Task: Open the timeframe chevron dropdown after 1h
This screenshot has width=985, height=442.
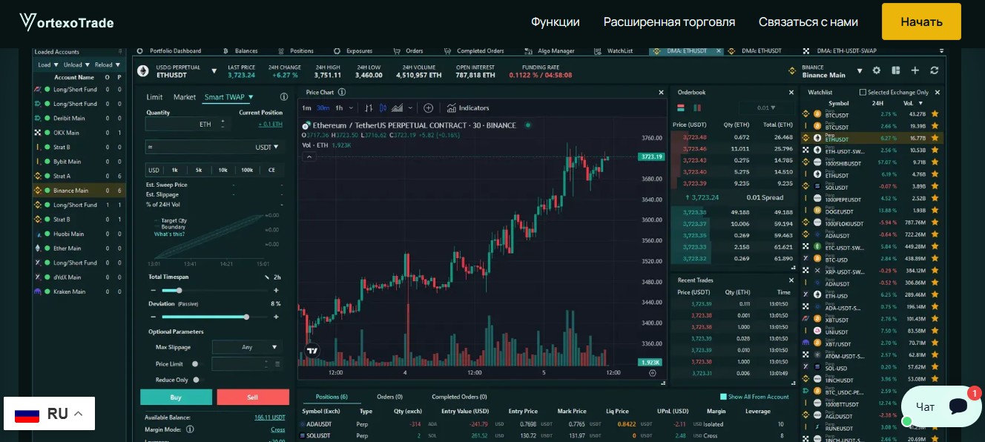Action: click(352, 108)
